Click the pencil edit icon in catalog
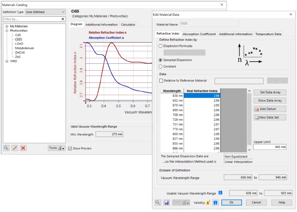The image size is (297, 212). coord(15,148)
